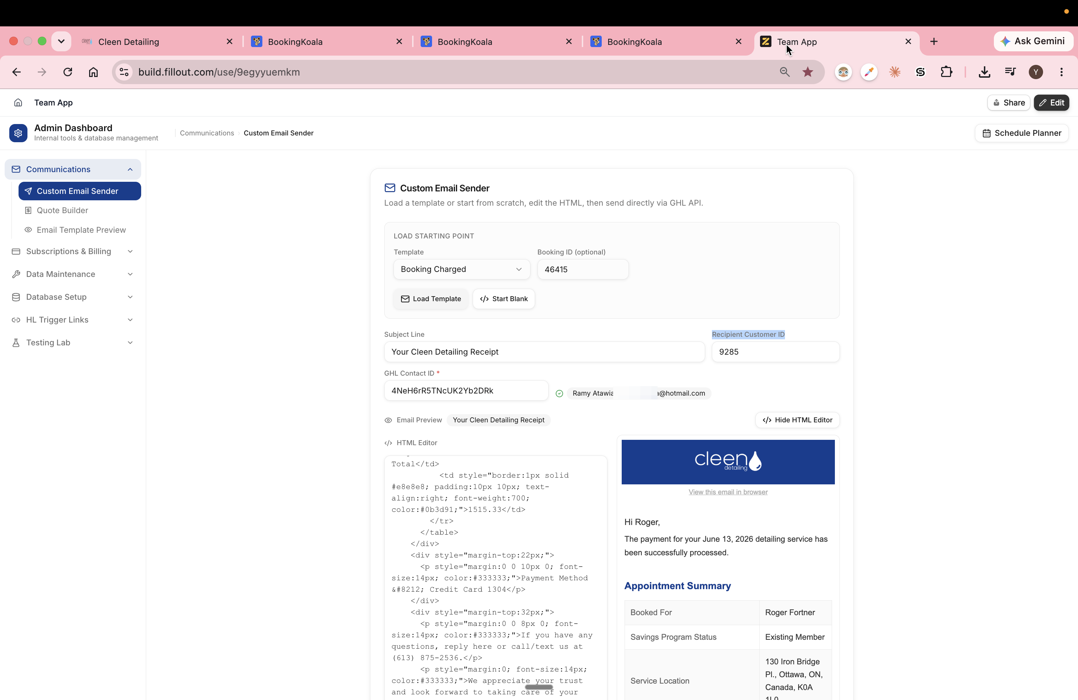Image resolution: width=1078 pixels, height=700 pixels.
Task: Click the owl face extension icon
Action: [843, 72]
